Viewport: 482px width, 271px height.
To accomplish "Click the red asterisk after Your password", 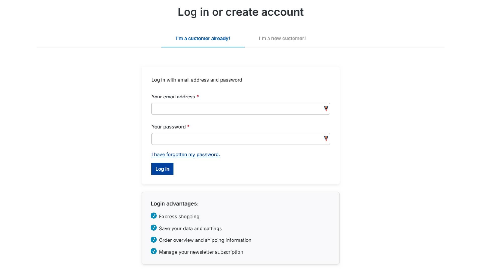I will pyautogui.click(x=188, y=126).
